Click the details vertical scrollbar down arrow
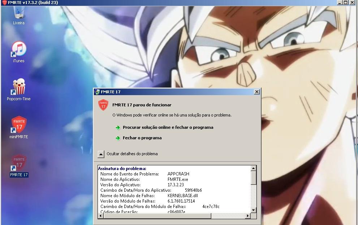This screenshot has height=225, width=358. click(253, 210)
